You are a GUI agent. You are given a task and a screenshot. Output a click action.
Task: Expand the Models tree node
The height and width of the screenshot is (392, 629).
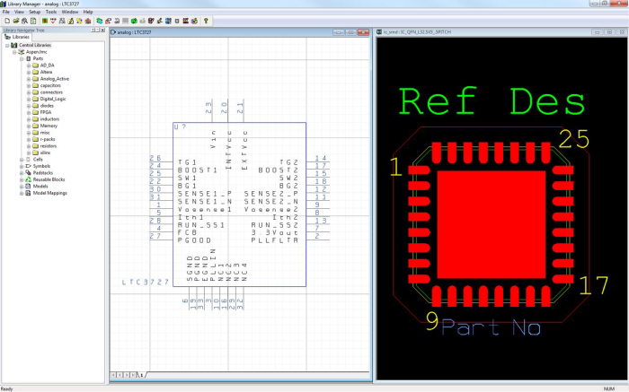point(22,187)
